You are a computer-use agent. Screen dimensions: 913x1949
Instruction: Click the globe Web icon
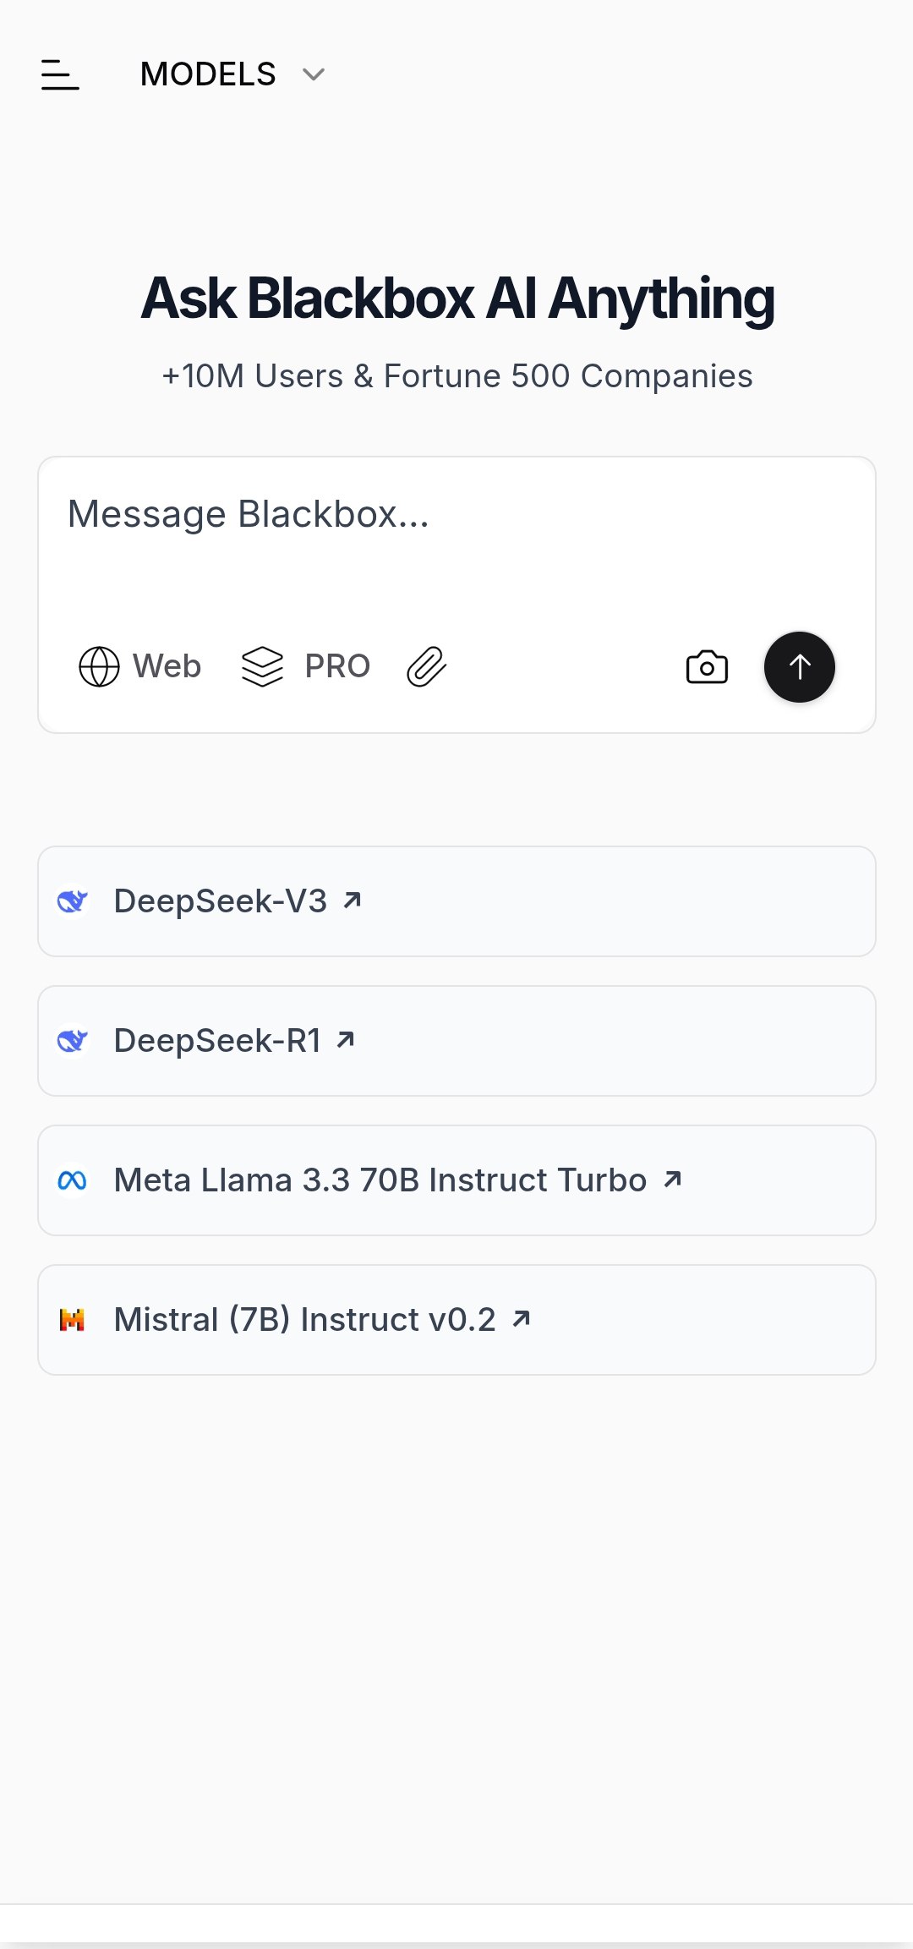[99, 666]
